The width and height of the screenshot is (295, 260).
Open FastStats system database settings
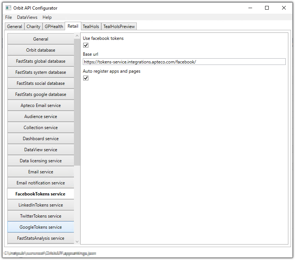(x=41, y=72)
